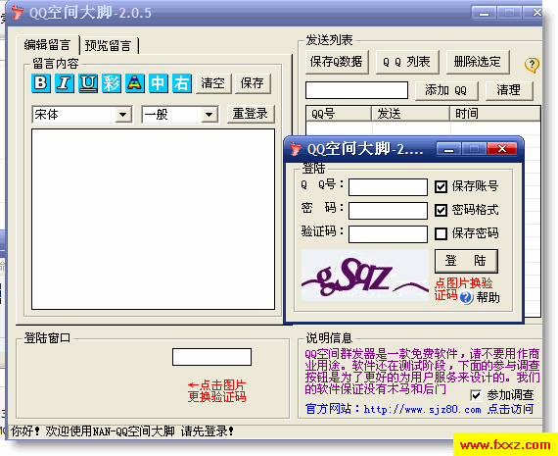Toggle the 参加调查 checkbox

(476, 395)
